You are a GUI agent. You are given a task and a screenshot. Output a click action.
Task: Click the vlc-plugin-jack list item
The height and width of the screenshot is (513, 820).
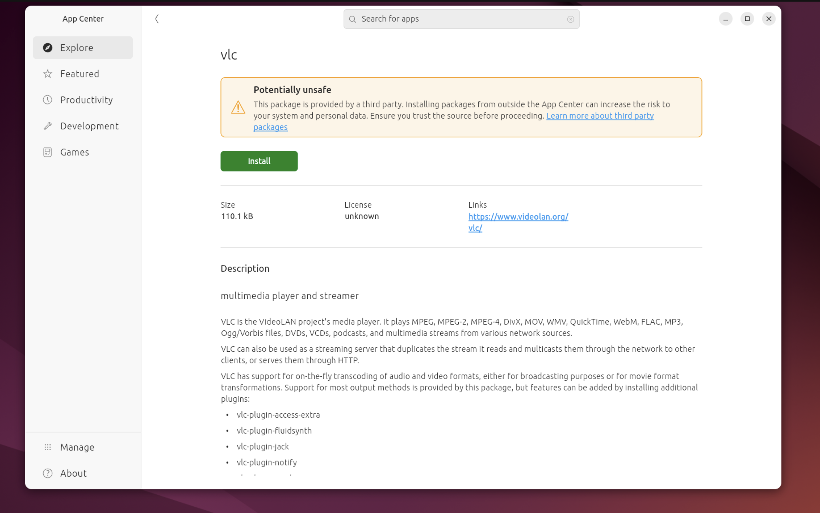(x=263, y=447)
